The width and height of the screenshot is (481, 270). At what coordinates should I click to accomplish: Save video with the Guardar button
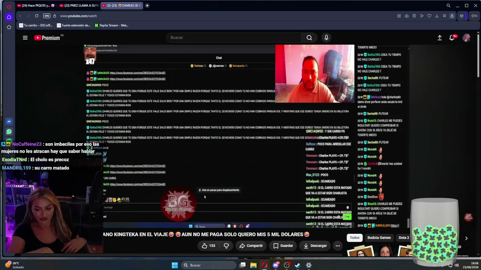tap(283, 246)
